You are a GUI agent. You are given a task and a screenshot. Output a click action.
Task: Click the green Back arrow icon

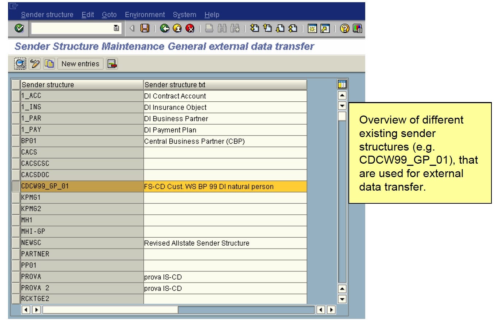165,28
